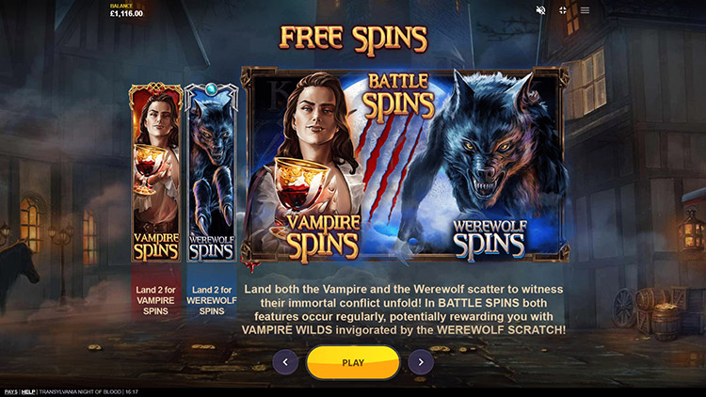
Task: Select the Vampire Spins card
Action: point(155,172)
